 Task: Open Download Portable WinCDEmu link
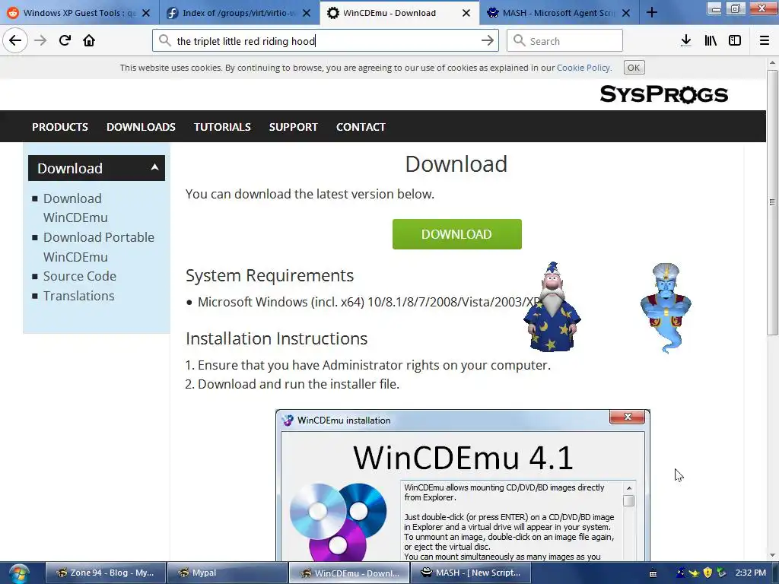point(99,247)
